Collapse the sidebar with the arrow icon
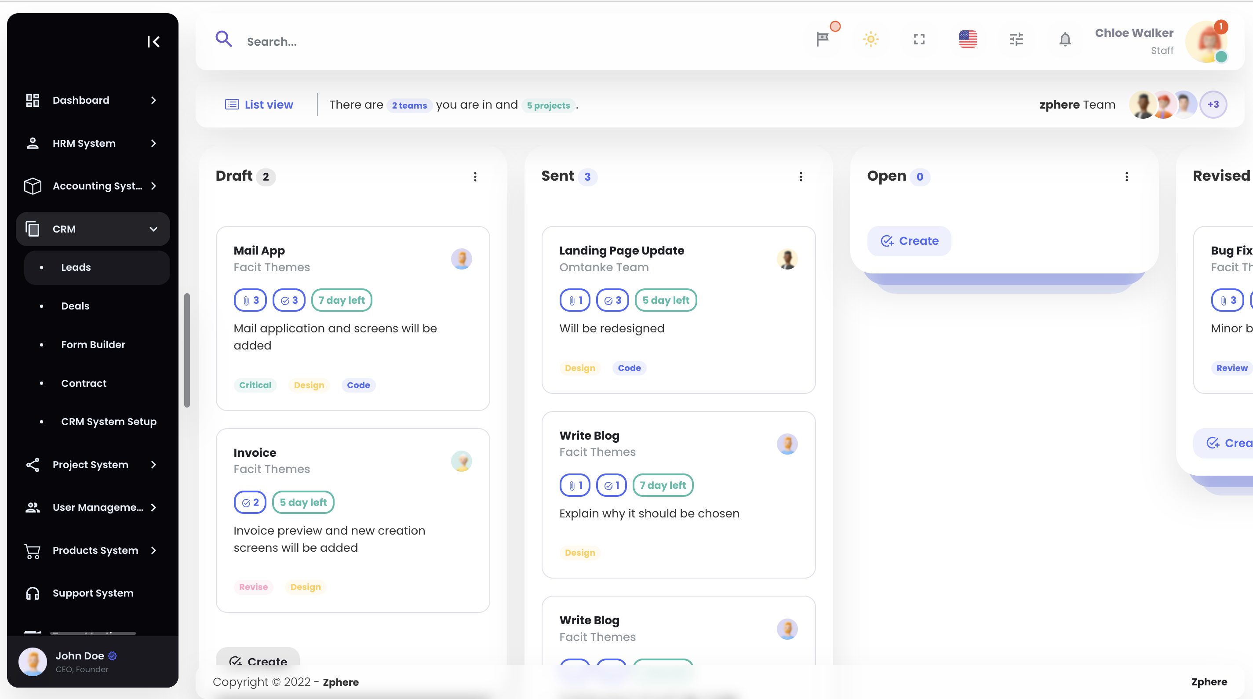 pos(153,42)
